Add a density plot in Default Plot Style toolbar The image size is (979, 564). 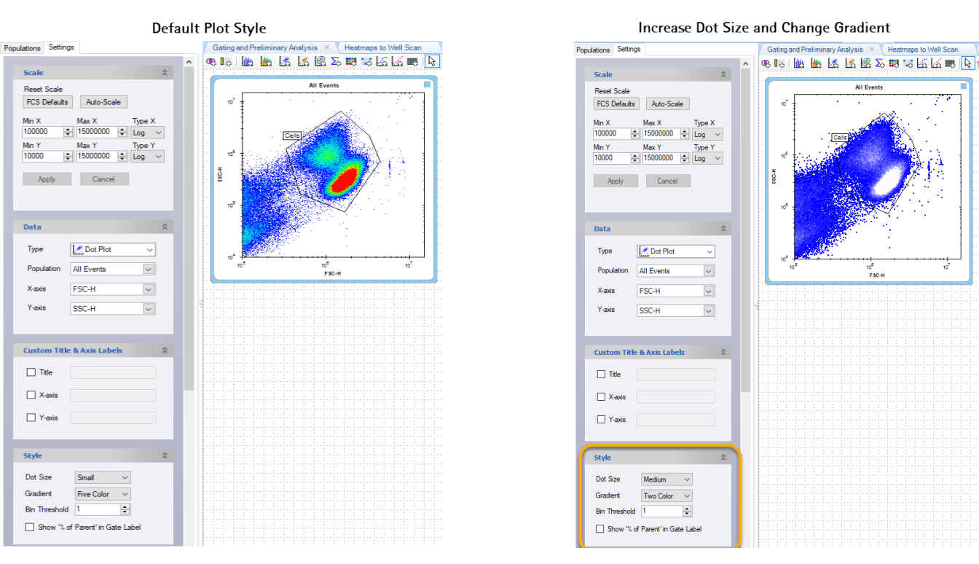point(303,62)
